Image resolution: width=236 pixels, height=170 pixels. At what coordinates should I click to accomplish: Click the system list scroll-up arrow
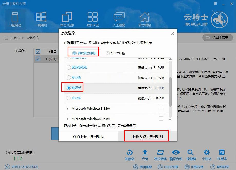[170, 59]
